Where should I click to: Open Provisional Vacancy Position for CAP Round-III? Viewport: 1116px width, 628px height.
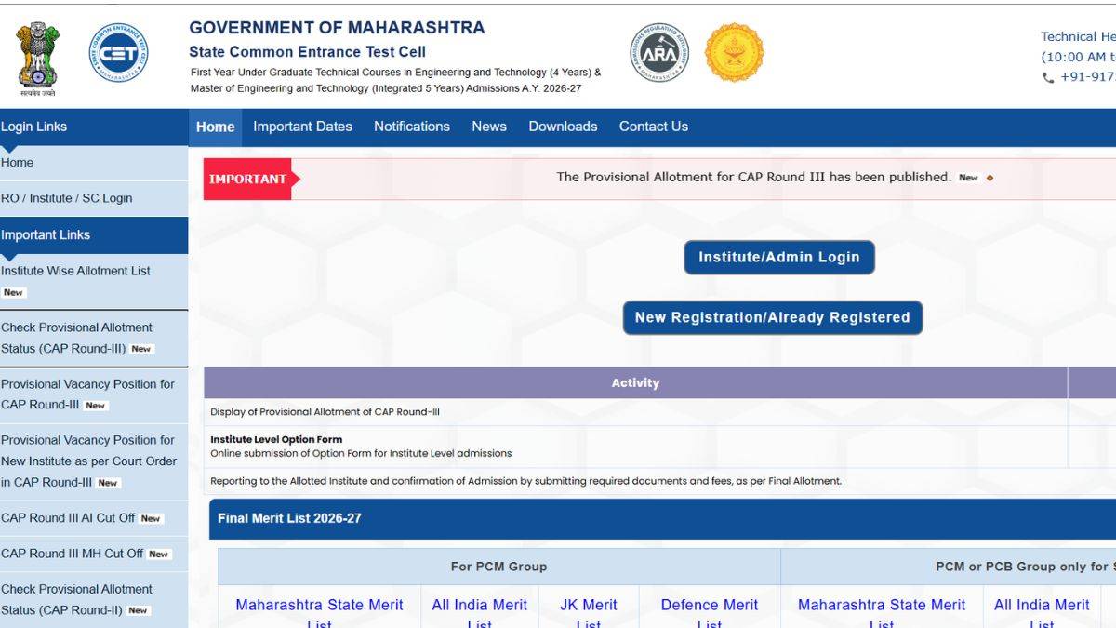pos(87,394)
